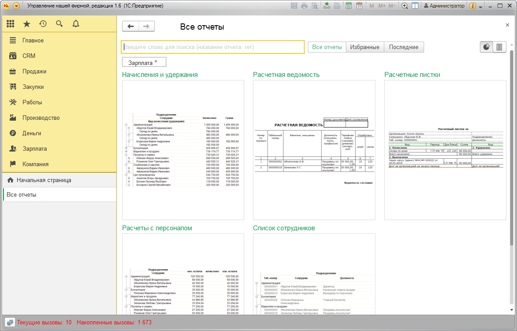Switch filter to Все отчеты toggle
The height and width of the screenshot is (331, 517).
[x=327, y=47]
